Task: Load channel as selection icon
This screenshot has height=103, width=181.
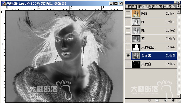Action: coord(150,100)
